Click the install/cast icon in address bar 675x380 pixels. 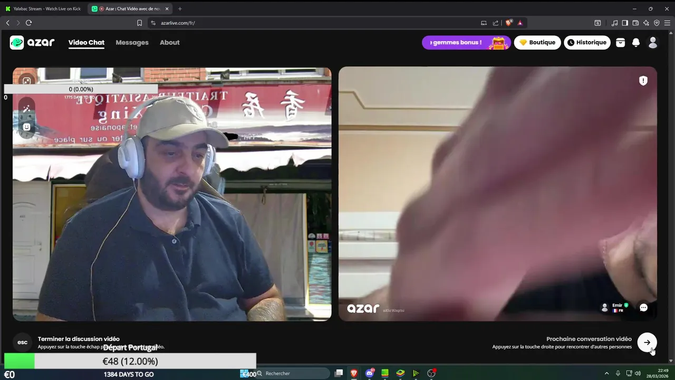click(484, 23)
